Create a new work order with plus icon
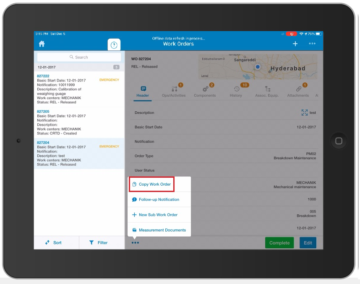 pyautogui.click(x=295, y=43)
